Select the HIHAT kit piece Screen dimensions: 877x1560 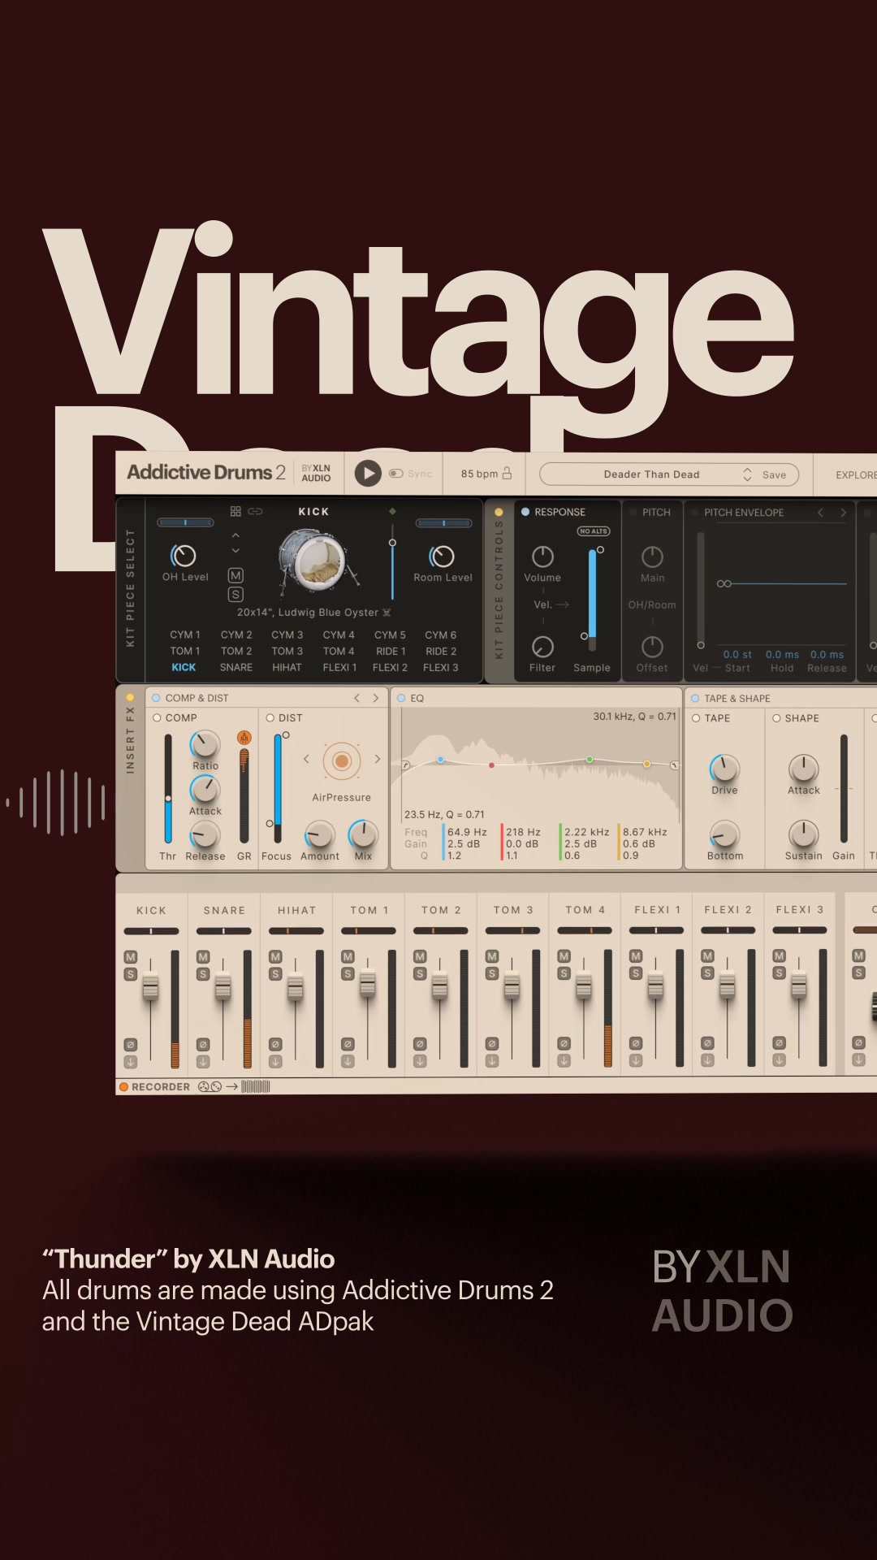(287, 667)
